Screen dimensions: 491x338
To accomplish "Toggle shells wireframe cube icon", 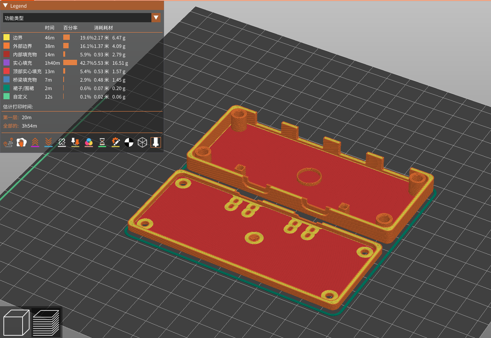I will (142, 143).
